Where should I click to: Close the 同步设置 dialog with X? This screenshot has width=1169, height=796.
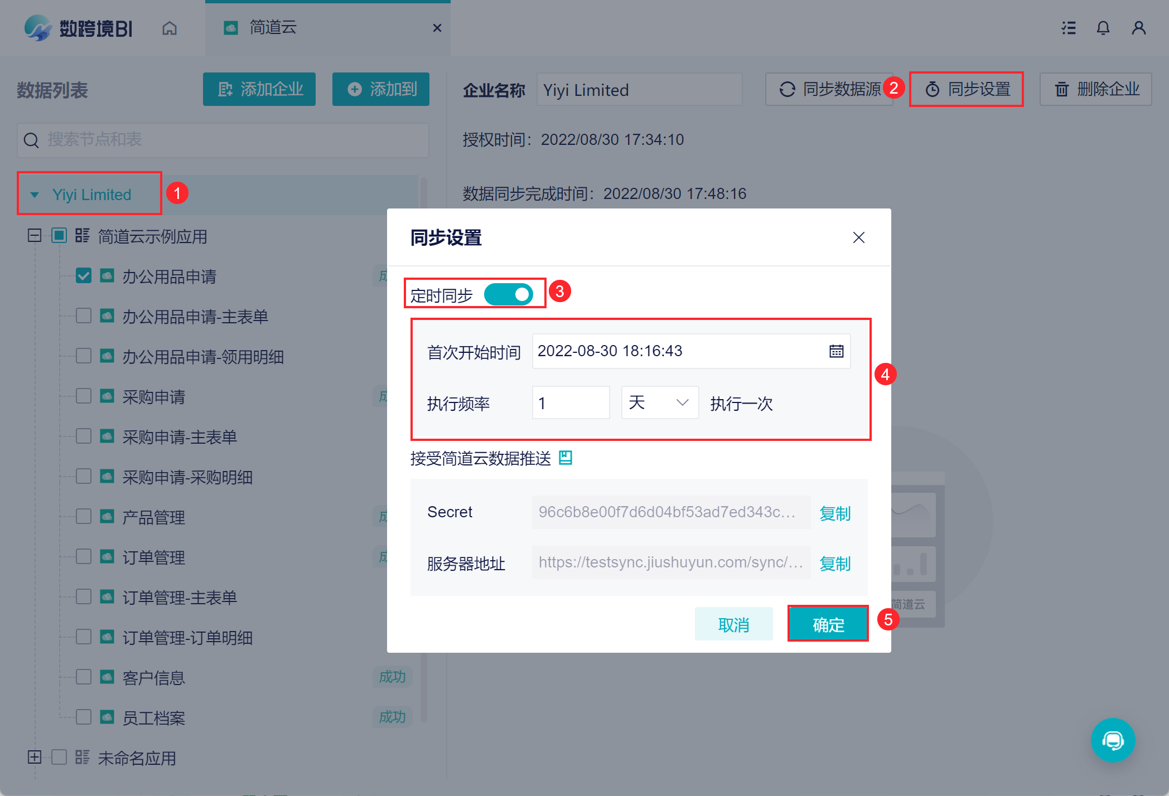pyautogui.click(x=858, y=237)
